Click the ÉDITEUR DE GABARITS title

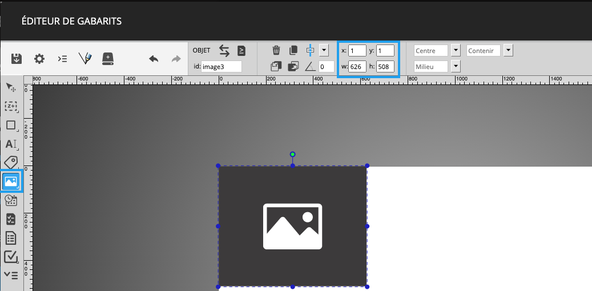coord(72,21)
